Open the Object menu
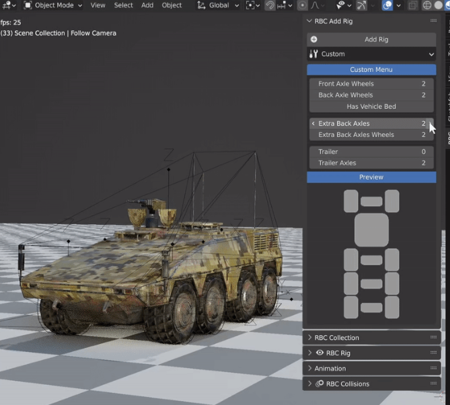Screen dimensions: 450x405 [x=172, y=5]
